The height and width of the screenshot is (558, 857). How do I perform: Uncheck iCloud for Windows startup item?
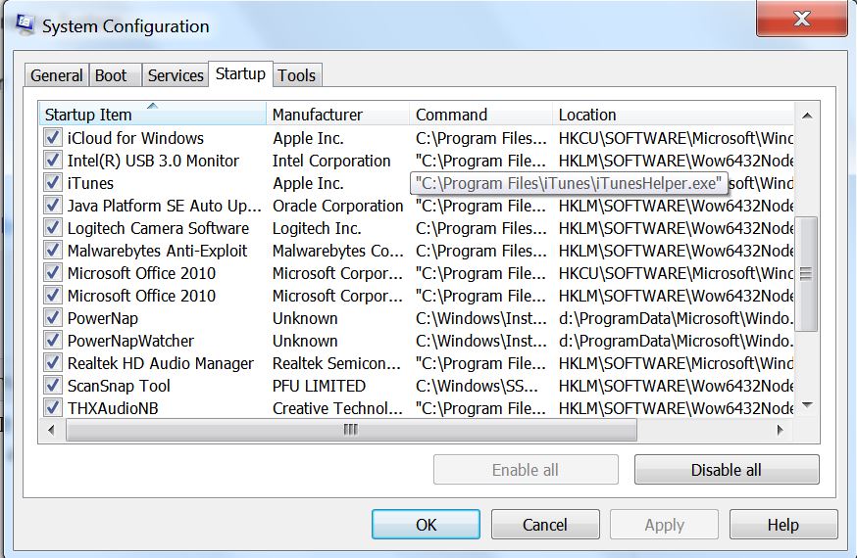pos(53,137)
